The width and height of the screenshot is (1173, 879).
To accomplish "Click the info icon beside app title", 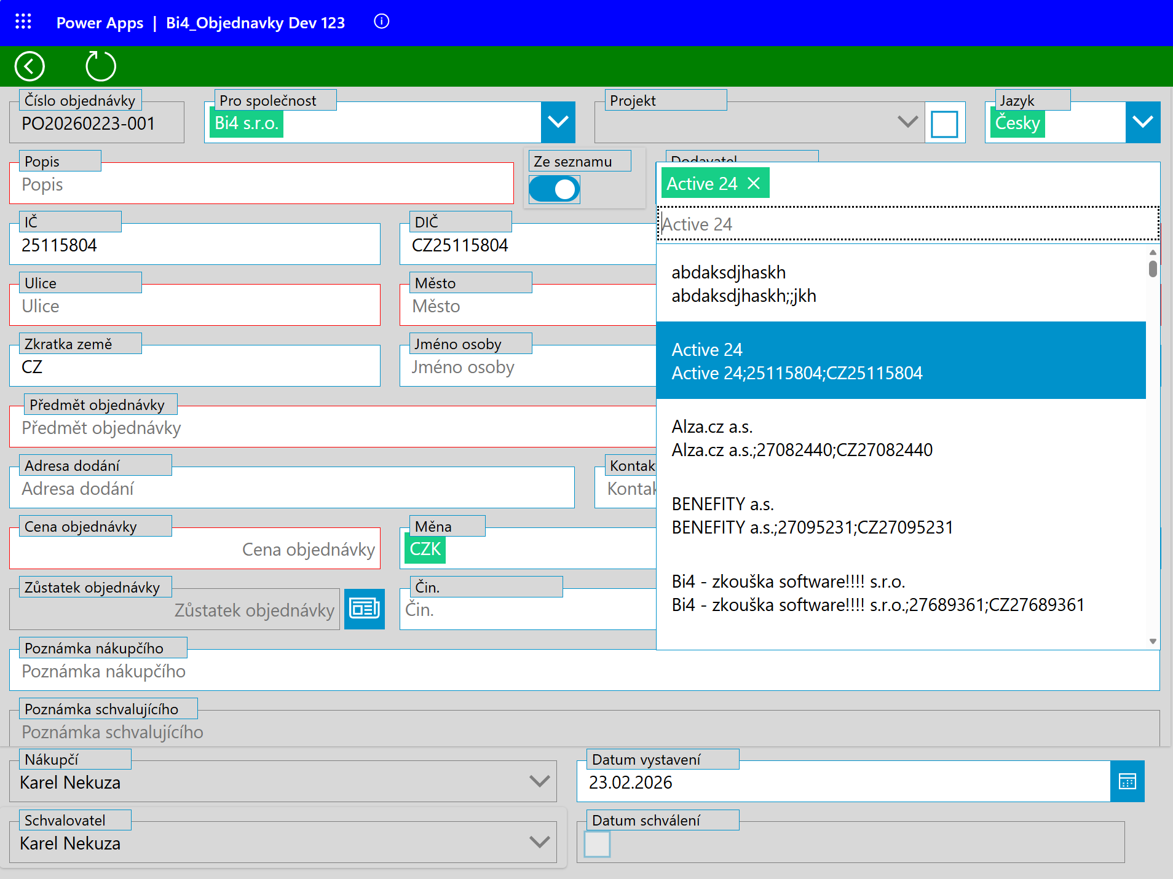I will [x=381, y=22].
